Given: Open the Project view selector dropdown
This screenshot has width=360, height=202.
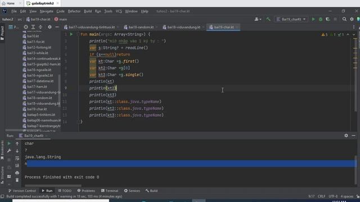Looking at the screenshot, I should 13,27.
